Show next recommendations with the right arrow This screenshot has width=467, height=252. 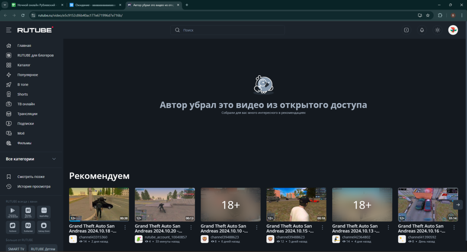pos(458,204)
